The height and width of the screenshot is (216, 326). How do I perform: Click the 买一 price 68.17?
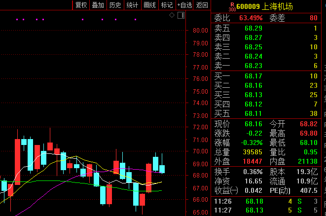pos(254,76)
